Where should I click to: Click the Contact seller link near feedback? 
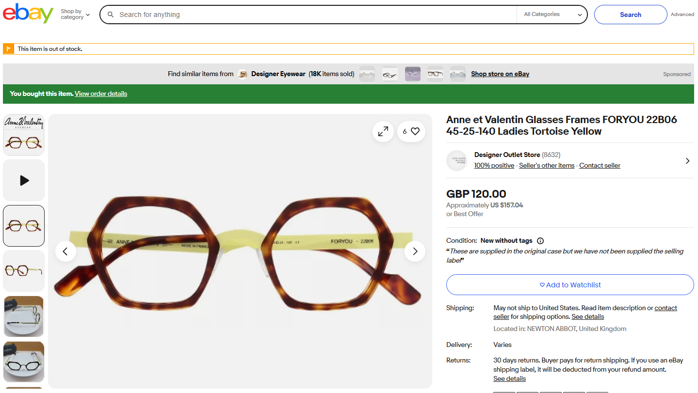[x=600, y=166]
